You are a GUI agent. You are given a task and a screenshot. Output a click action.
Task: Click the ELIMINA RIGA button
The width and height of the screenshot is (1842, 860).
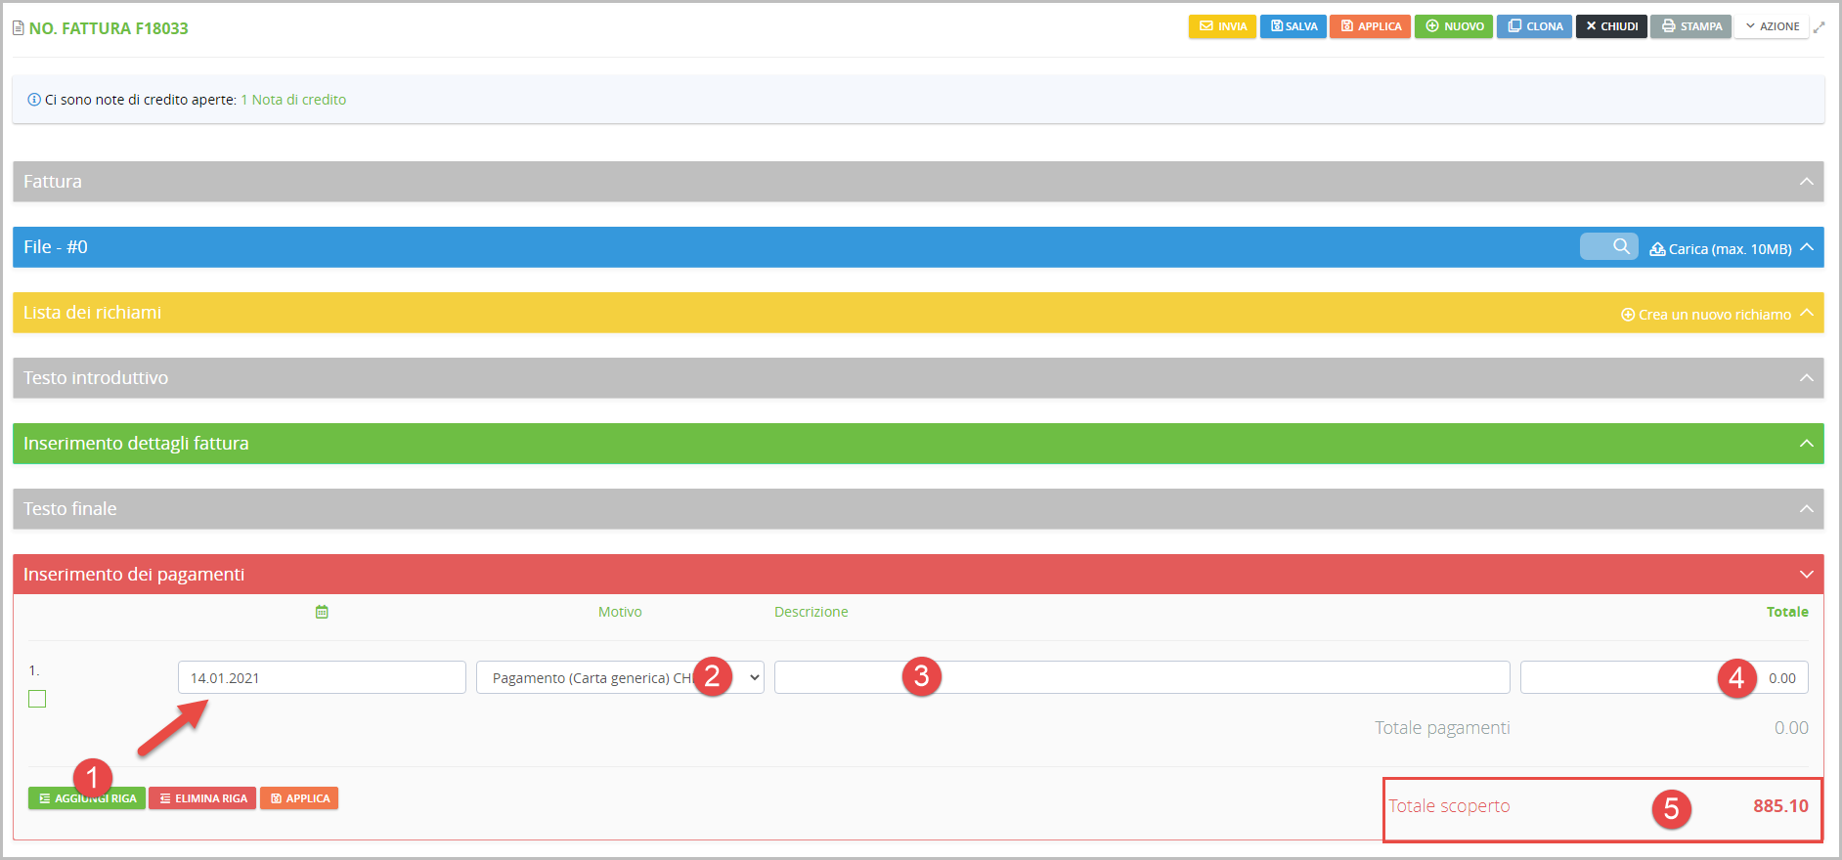pyautogui.click(x=202, y=798)
